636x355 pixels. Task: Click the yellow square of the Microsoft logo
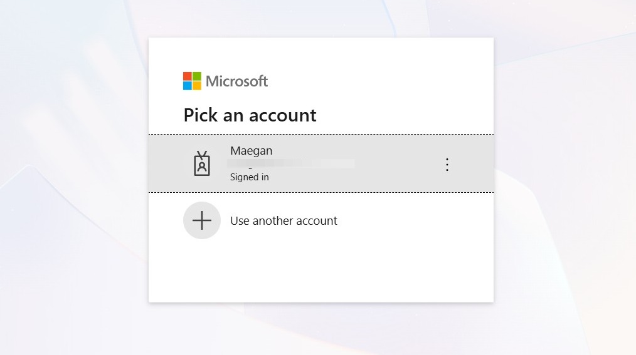coord(197,86)
